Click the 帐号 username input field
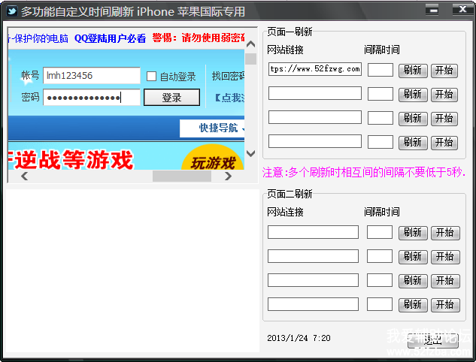 coord(92,76)
